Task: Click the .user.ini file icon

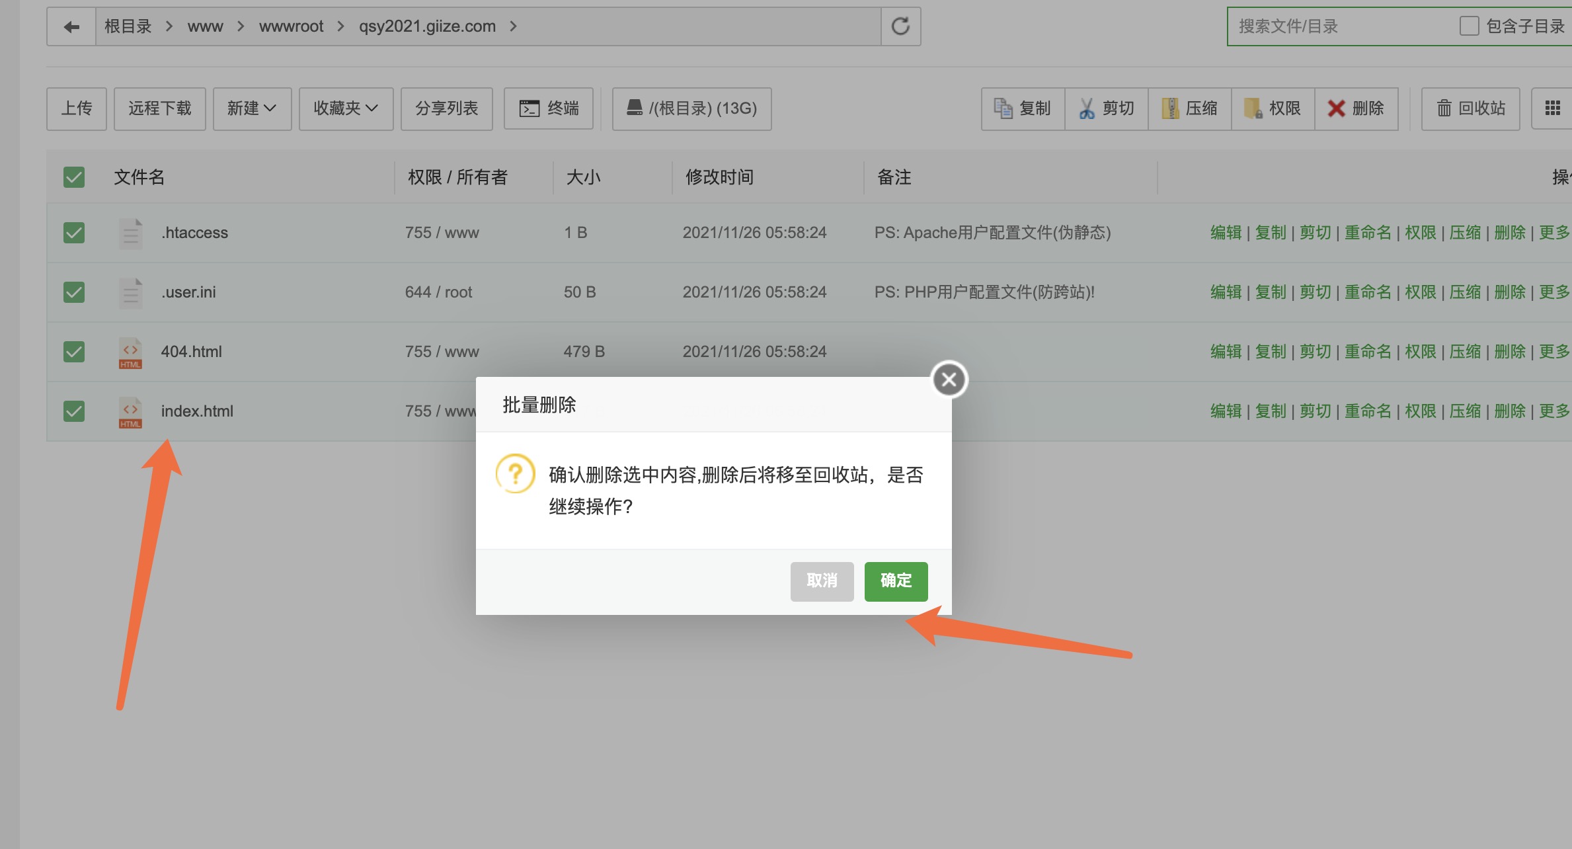Action: pos(131,293)
